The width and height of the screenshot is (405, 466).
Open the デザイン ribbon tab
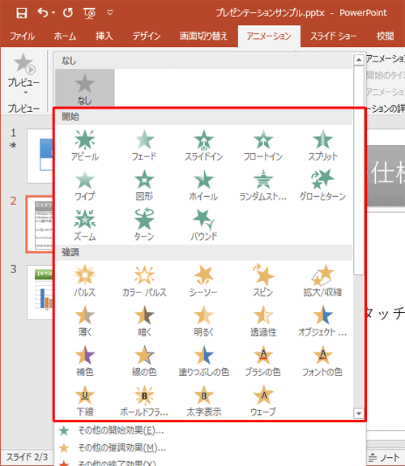pyautogui.click(x=146, y=36)
